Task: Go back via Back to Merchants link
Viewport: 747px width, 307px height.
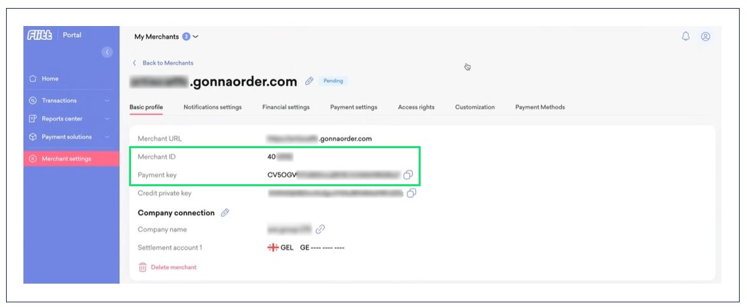Action: point(168,63)
